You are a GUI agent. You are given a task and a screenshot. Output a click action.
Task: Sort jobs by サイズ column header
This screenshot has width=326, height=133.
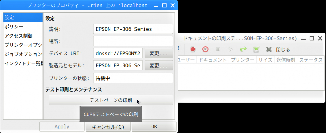click(x=265, y=60)
